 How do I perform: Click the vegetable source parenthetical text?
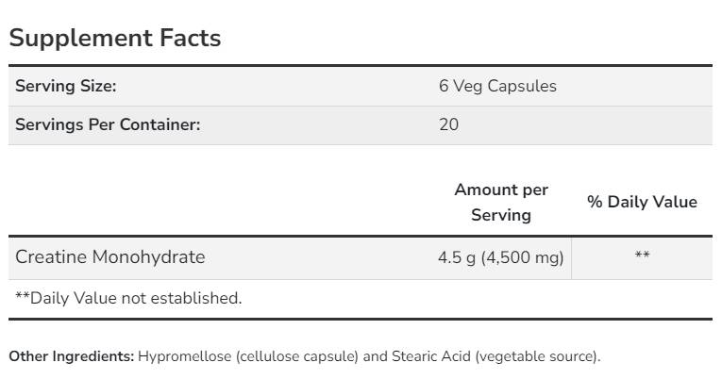537,356
